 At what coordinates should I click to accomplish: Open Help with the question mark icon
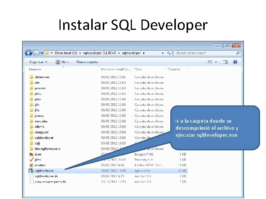coord(235,62)
